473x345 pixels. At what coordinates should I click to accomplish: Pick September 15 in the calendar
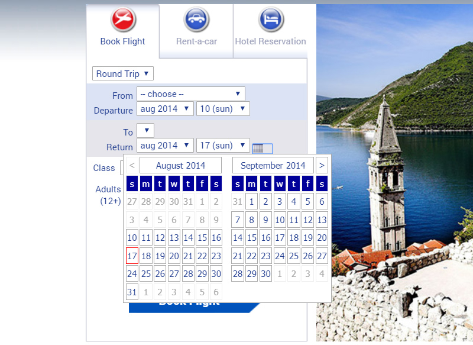click(x=251, y=238)
